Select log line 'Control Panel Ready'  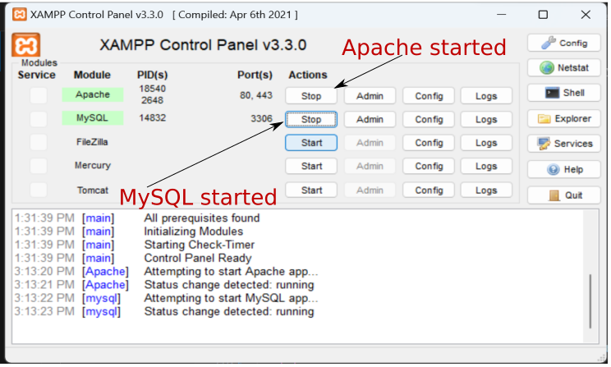[198, 258]
